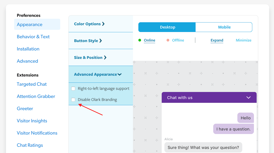The height and width of the screenshot is (153, 274).
Task: Expand the Color Options section
Action: point(89,24)
